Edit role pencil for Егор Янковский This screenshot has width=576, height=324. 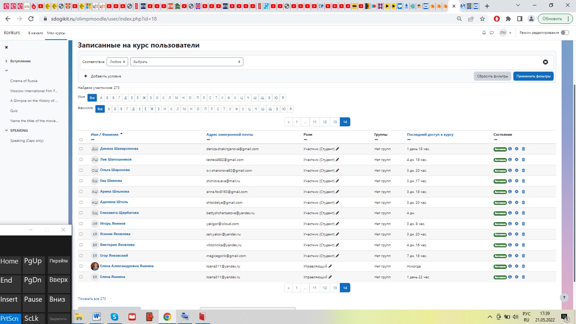click(337, 256)
